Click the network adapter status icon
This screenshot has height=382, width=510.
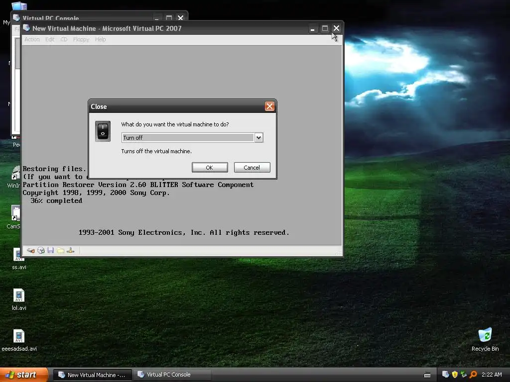[71, 251]
